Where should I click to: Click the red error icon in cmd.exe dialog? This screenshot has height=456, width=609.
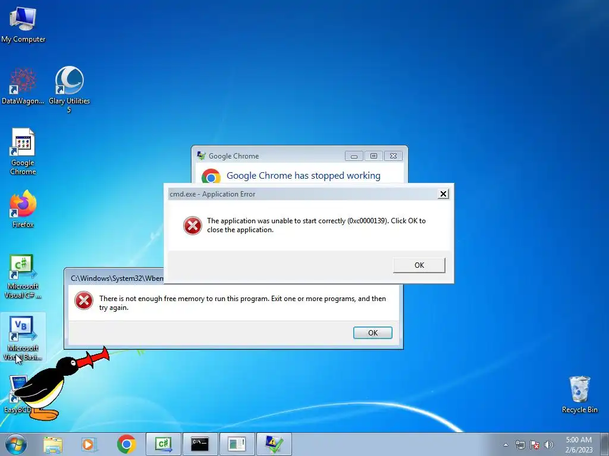193,225
